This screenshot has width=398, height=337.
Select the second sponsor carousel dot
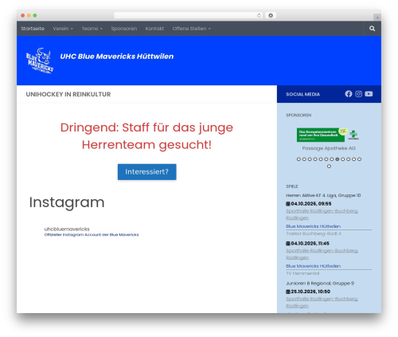pyautogui.click(x=304, y=159)
